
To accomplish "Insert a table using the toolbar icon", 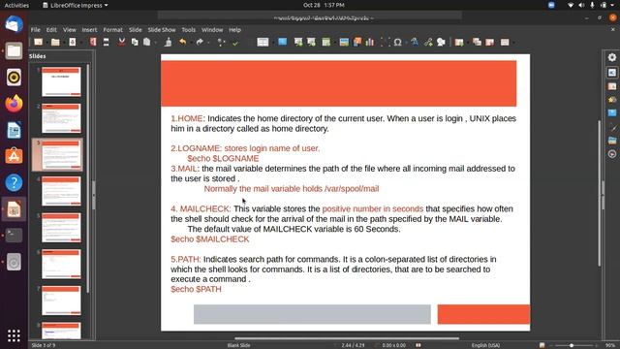I will (325, 42).
